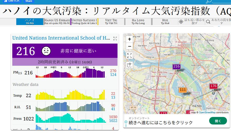Toggle map fullscreen view
The image size is (231, 137).
[130, 56]
